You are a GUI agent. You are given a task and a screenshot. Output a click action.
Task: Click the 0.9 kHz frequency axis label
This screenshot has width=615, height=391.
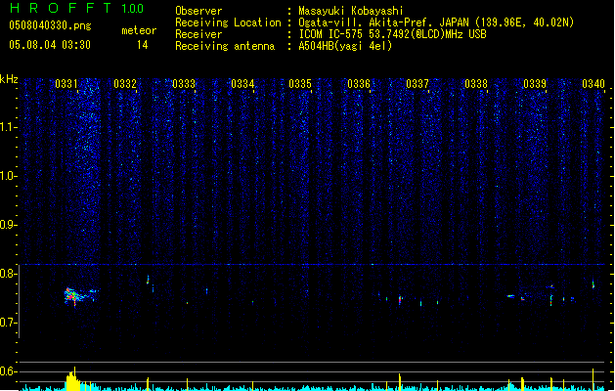[9, 225]
